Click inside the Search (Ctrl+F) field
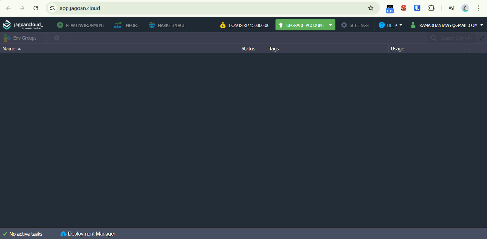 pyautogui.click(x=453, y=38)
